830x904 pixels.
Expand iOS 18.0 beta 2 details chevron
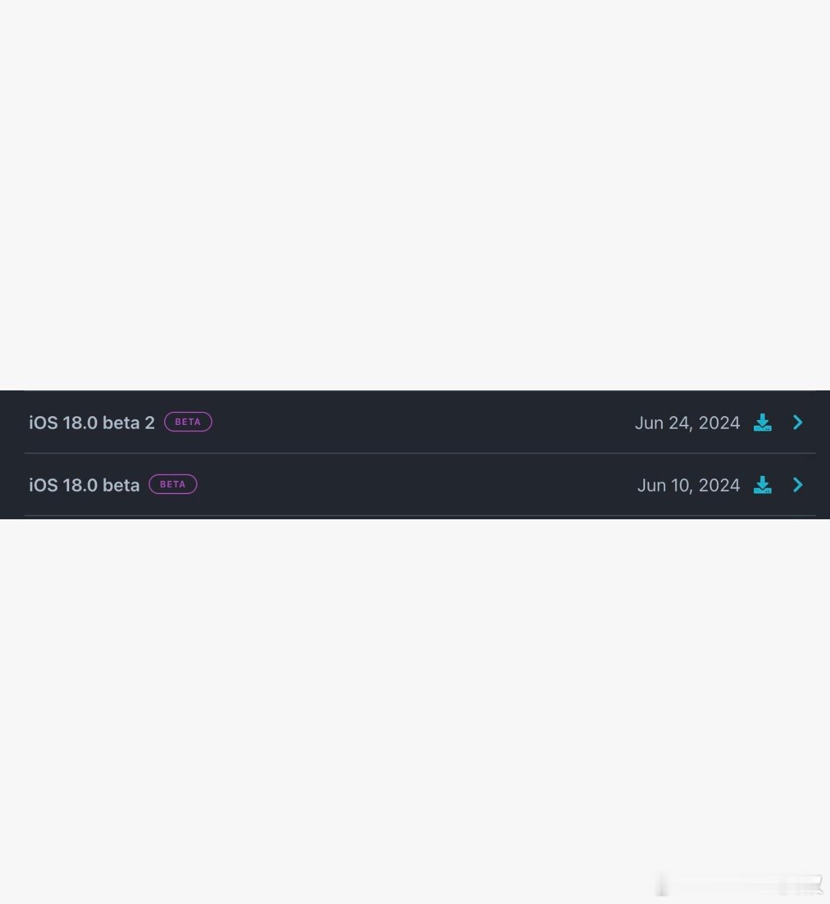(798, 422)
